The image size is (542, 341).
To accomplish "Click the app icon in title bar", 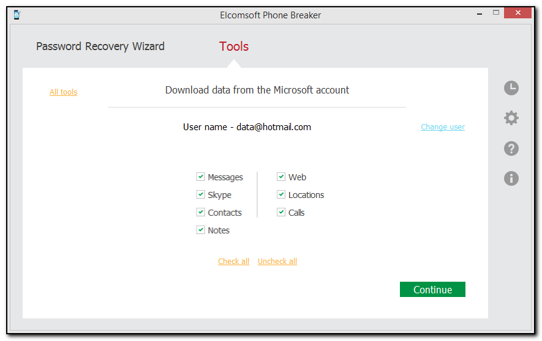I will tap(17, 15).
